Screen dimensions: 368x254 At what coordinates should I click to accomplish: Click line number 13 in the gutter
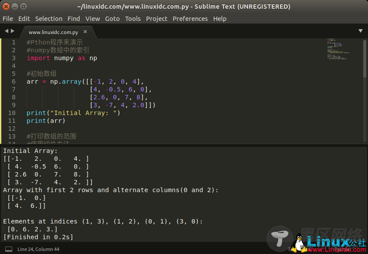coord(12,136)
